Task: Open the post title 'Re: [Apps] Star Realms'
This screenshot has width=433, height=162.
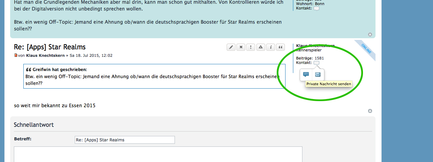Action: [x=50, y=47]
